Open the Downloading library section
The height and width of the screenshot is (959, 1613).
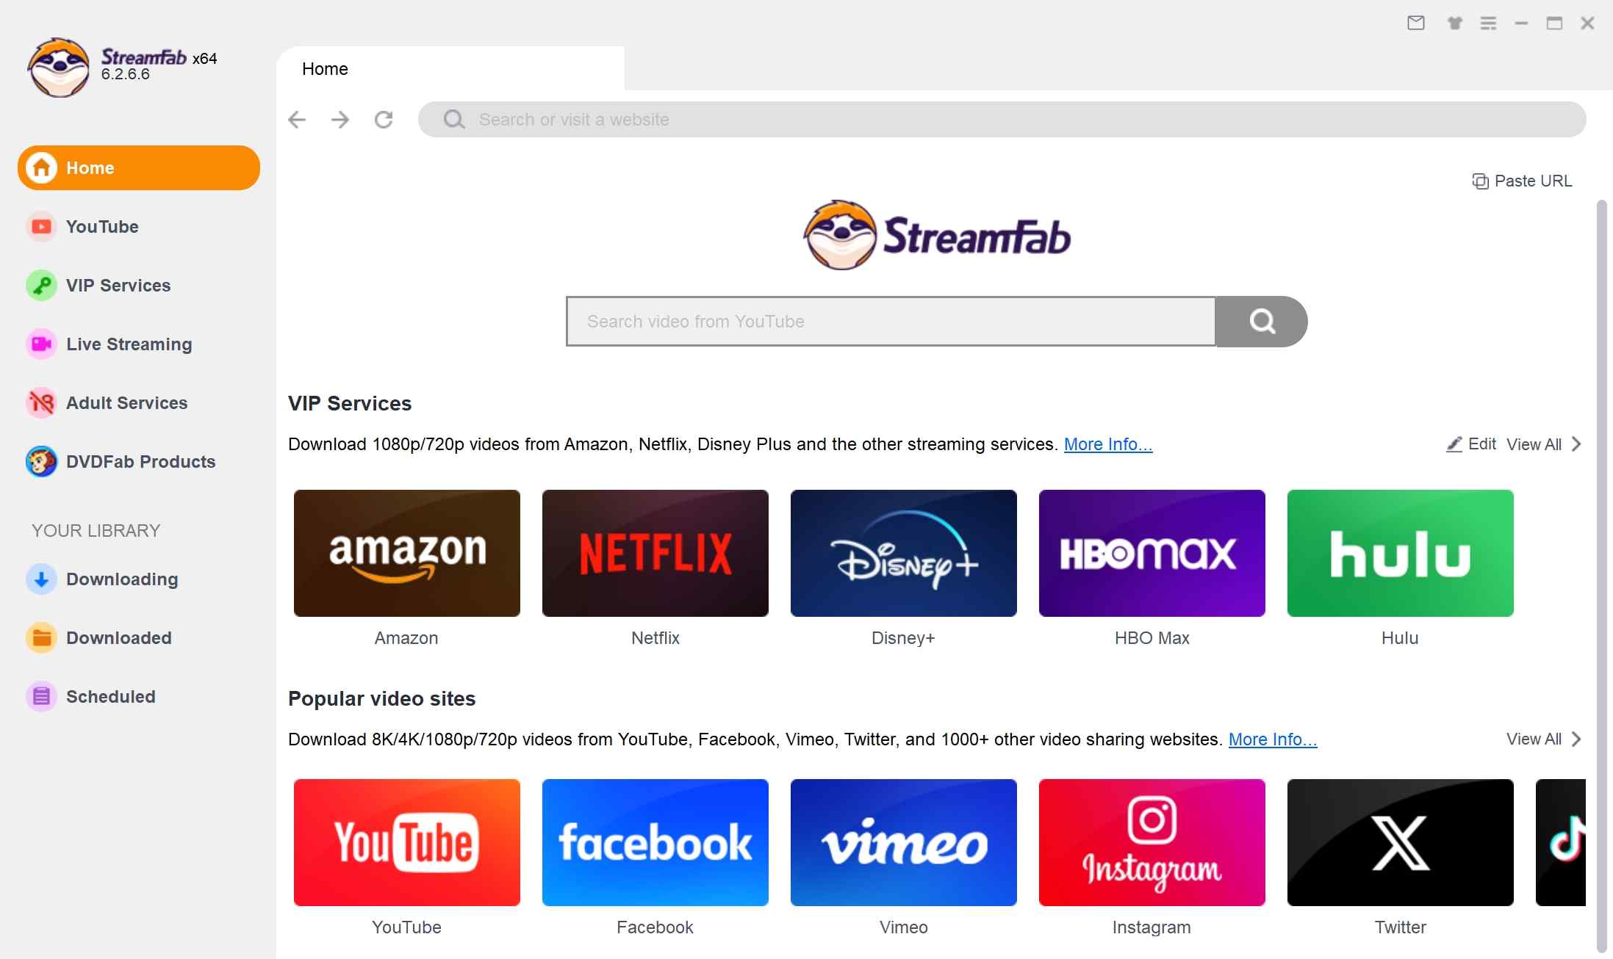(x=122, y=579)
